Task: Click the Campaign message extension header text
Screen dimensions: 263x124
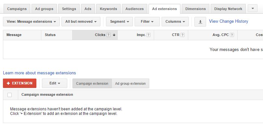Action: coord(47,94)
